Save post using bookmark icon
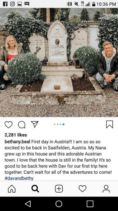The width and height of the screenshot is (118, 211). click(110, 124)
